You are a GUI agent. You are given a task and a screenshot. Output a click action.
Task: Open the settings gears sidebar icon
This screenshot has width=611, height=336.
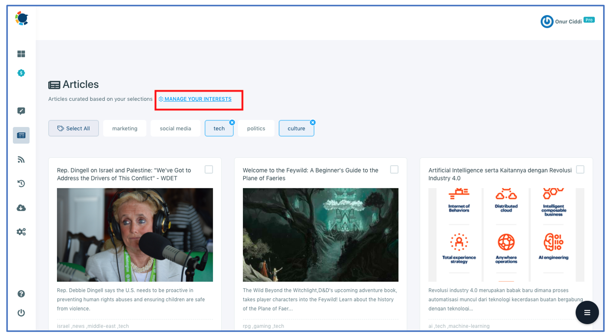point(21,232)
